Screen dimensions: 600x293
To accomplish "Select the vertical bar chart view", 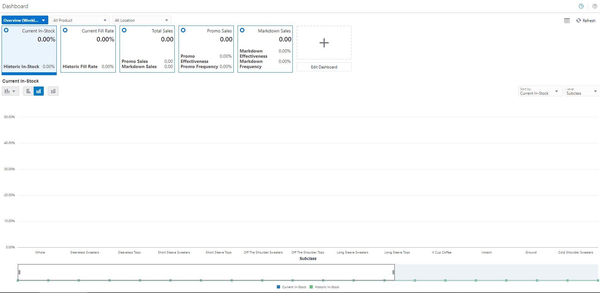I will click(x=39, y=91).
